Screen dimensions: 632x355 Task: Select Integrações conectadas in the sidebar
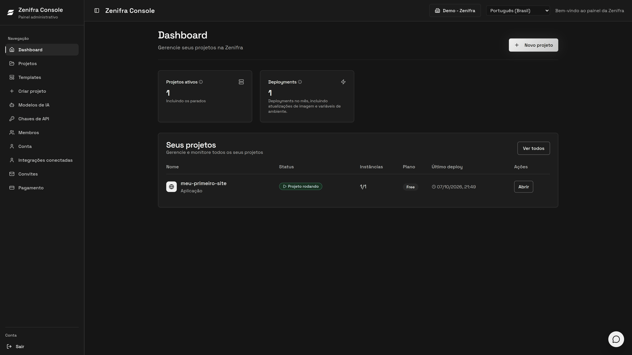[42, 160]
